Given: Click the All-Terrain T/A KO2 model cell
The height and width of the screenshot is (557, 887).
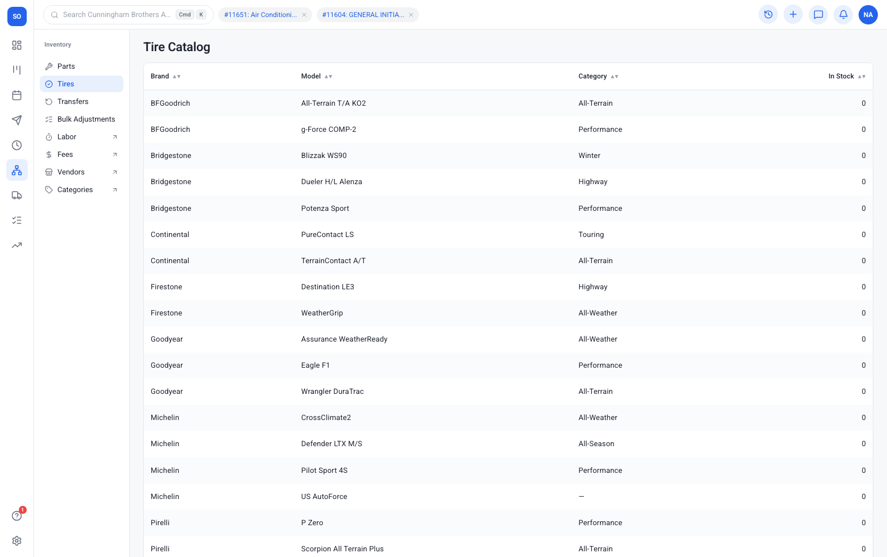Looking at the screenshot, I should click(x=333, y=103).
